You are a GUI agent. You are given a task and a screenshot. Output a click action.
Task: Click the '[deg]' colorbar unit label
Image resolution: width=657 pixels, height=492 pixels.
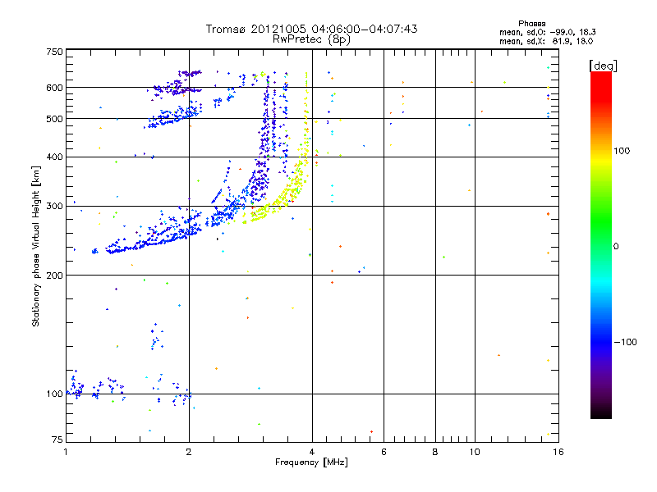603,66
